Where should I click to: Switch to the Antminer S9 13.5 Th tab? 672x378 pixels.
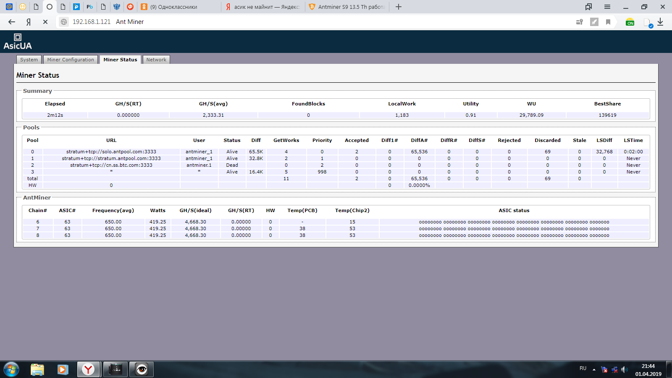click(x=347, y=7)
